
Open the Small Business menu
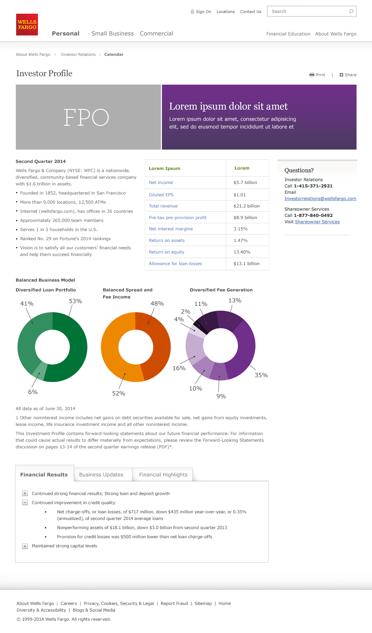tap(112, 34)
